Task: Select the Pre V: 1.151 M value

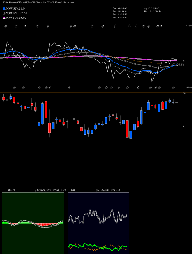Action: click(153, 12)
